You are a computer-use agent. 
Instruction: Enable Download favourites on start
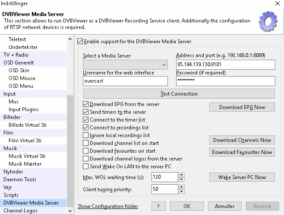click(85, 151)
